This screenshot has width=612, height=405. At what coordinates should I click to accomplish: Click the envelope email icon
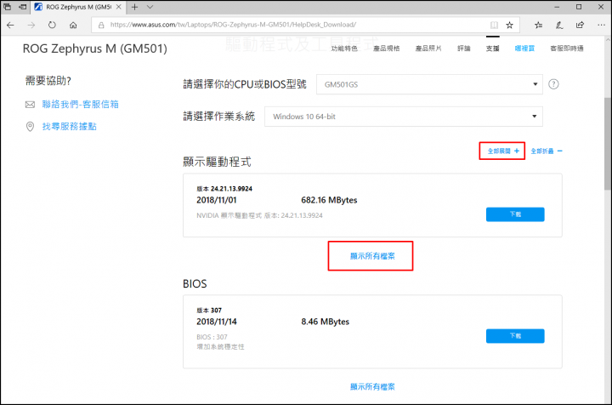[30, 105]
